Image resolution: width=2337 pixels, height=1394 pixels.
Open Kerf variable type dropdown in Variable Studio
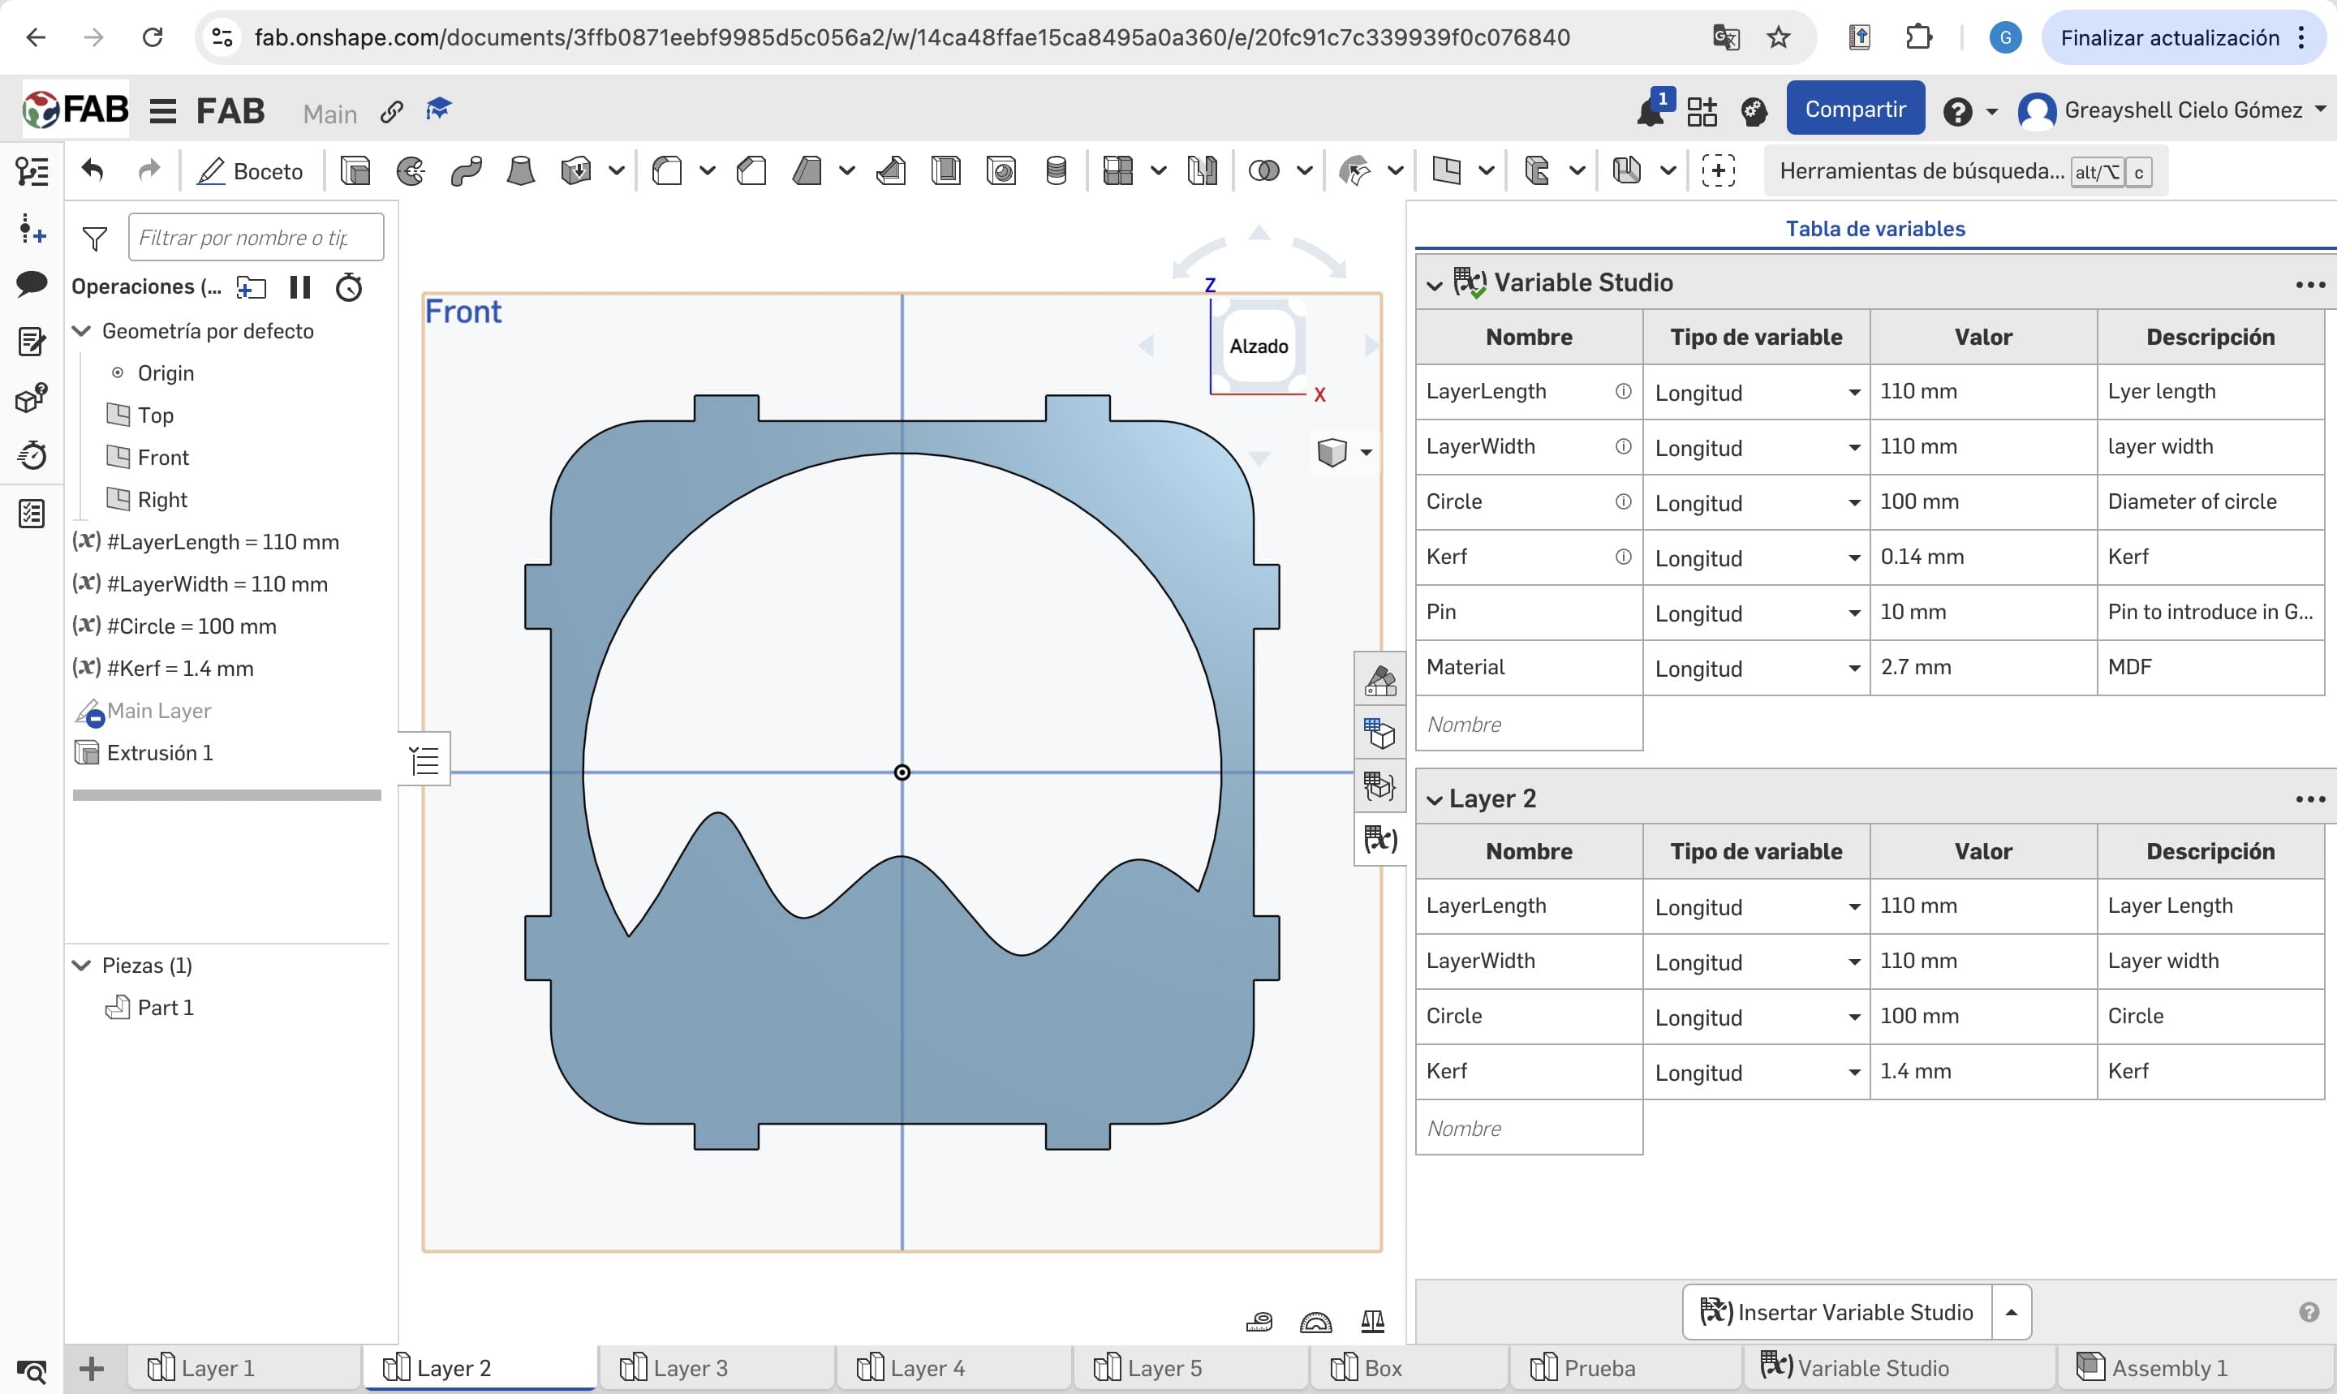[1853, 558]
